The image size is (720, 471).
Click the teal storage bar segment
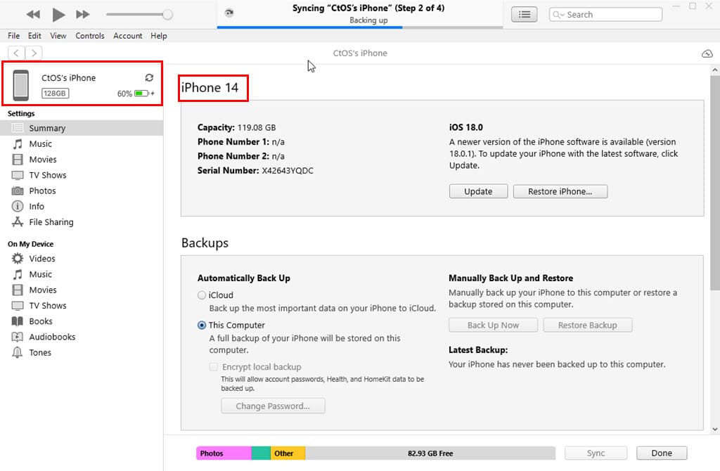tap(262, 453)
